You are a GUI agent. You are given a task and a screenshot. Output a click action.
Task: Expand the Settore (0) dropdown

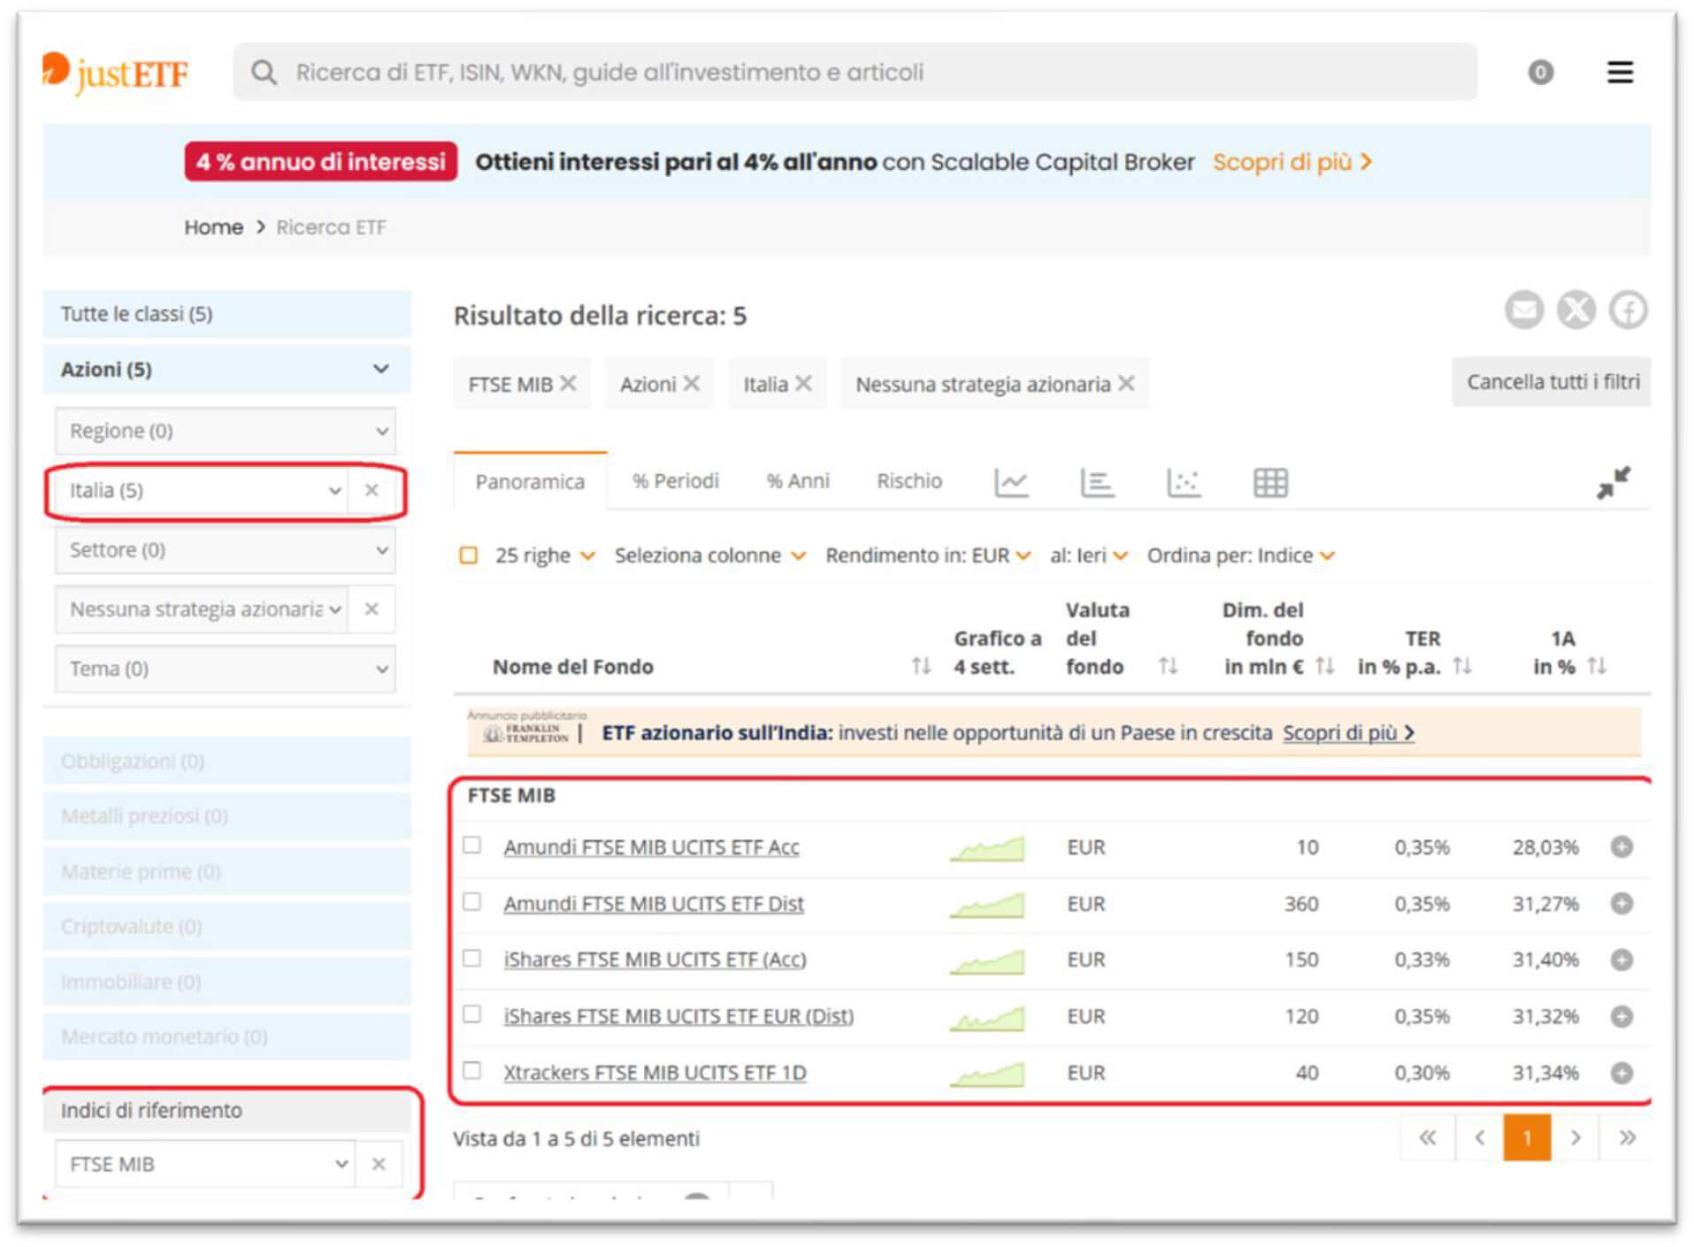pos(225,550)
